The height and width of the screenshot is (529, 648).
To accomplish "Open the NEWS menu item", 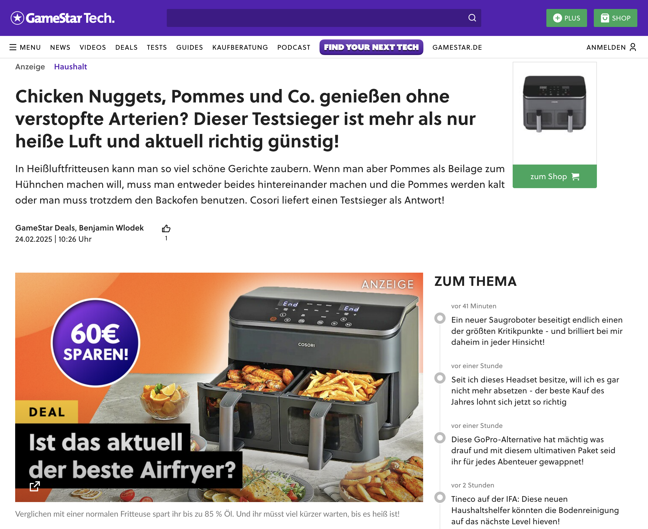I will point(60,47).
